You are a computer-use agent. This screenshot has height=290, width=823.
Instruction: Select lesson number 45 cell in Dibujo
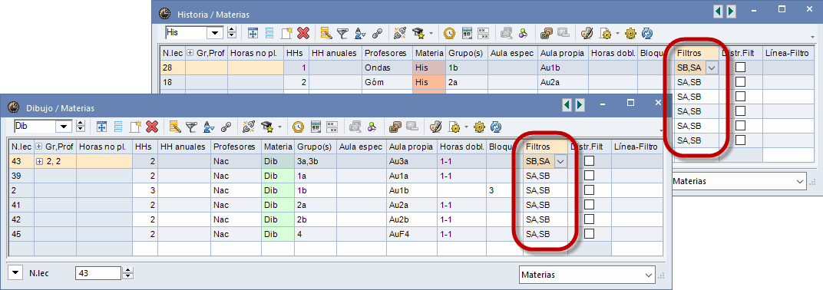[x=21, y=234]
